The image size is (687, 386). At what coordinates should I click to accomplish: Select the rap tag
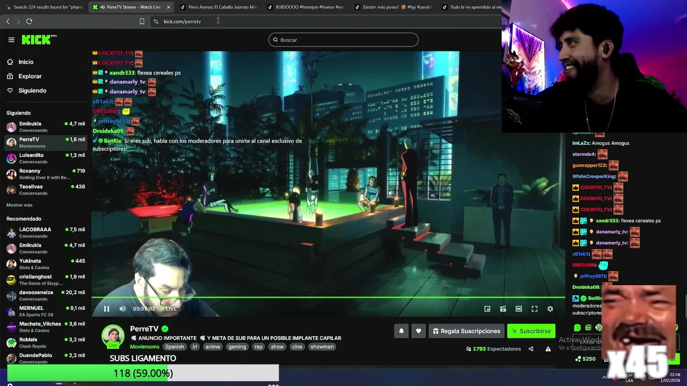click(259, 347)
